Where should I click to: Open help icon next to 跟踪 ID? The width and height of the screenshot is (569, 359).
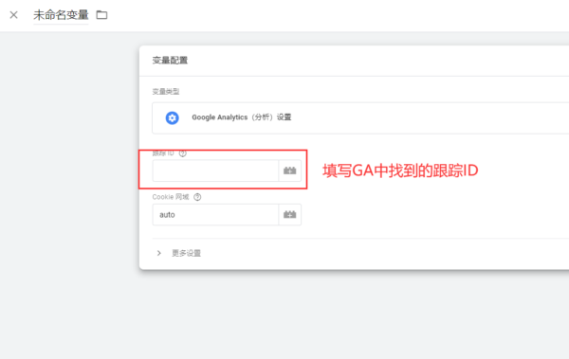(183, 153)
